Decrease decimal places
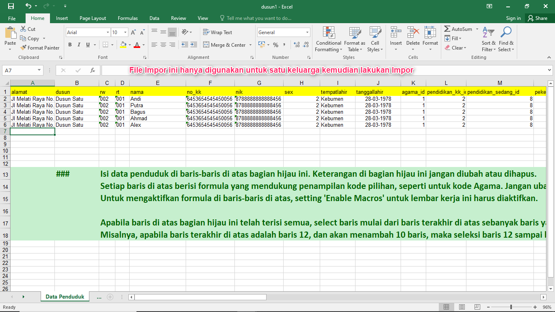The image size is (555, 312). point(307,45)
